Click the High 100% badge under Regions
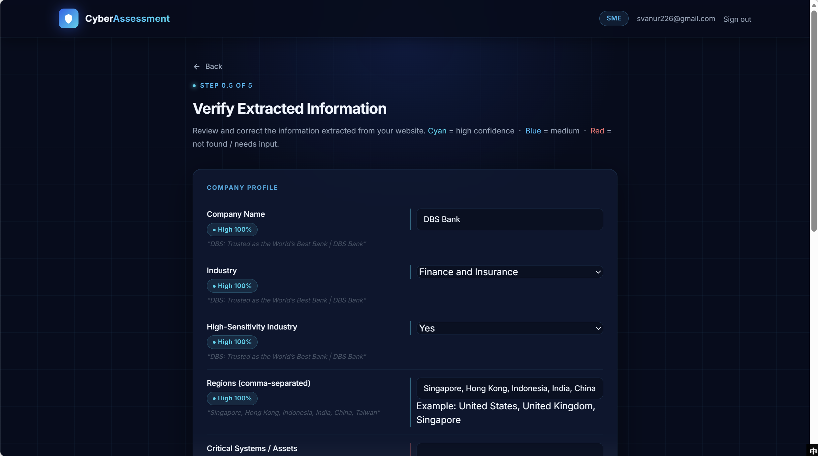 pyautogui.click(x=232, y=398)
